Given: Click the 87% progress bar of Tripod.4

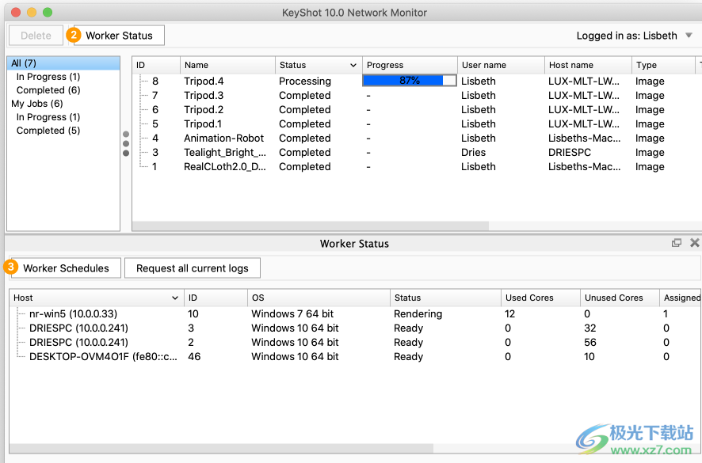Looking at the screenshot, I should pos(409,80).
